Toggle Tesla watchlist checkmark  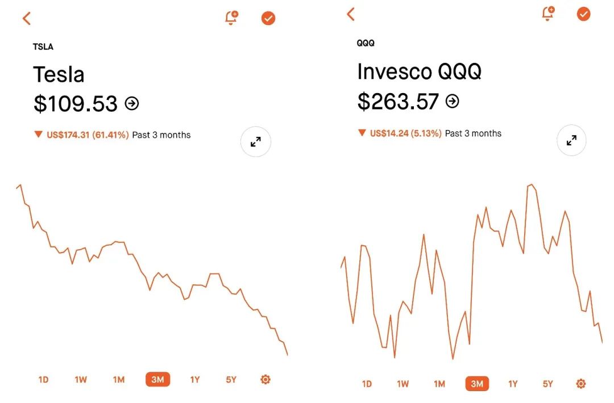pos(268,18)
